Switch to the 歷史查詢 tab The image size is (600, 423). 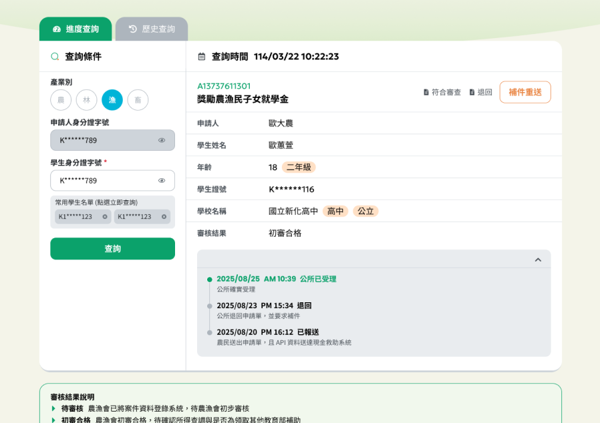pyautogui.click(x=152, y=29)
